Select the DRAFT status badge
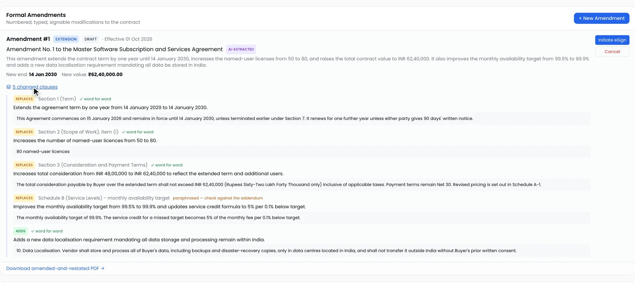The width and height of the screenshot is (635, 283). tap(91, 39)
